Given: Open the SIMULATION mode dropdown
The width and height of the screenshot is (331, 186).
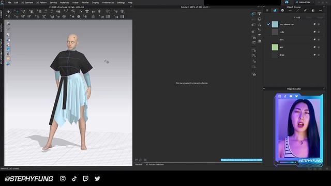Looking at the screenshot, I should click(x=304, y=2).
